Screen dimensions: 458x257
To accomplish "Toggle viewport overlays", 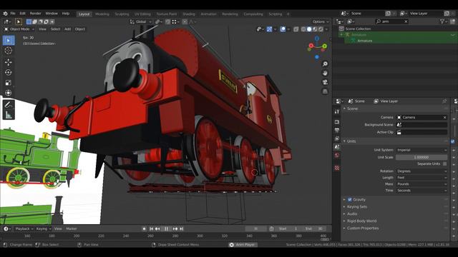I will pos(283,29).
